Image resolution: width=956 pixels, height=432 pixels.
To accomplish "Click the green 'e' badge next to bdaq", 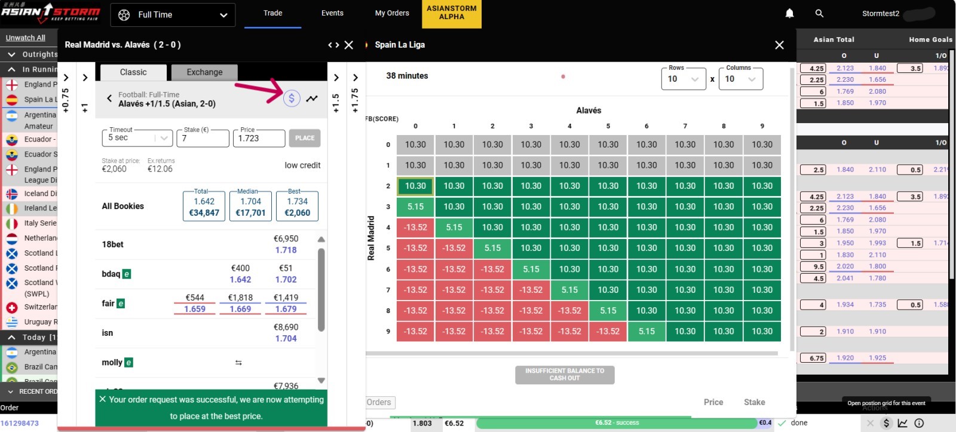I will pyautogui.click(x=127, y=274).
